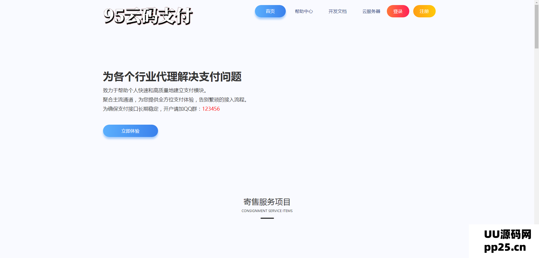539x258 pixels.
Task: Click the main headline 为各个行业代理解决支付问题
Action: tap(172, 76)
